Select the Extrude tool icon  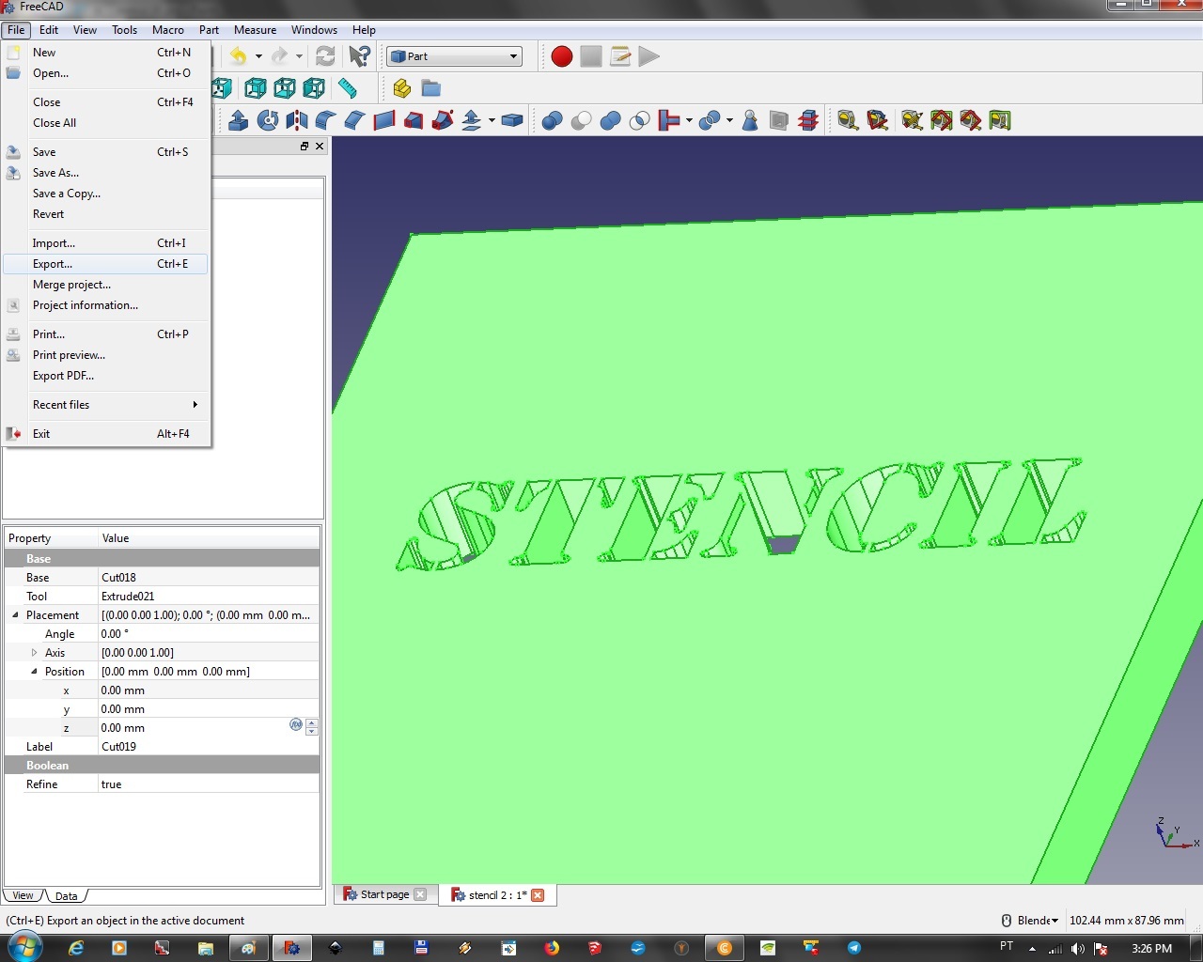pos(239,120)
